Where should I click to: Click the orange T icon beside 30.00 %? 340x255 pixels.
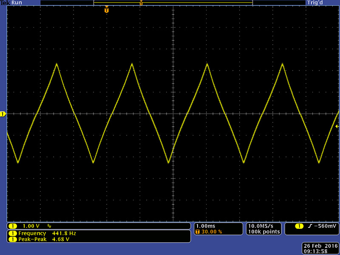click(x=197, y=232)
